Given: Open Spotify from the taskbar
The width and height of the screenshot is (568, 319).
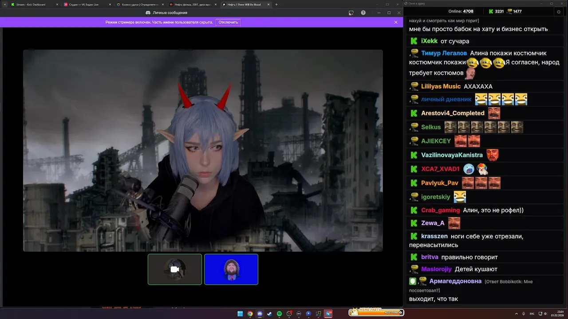Looking at the screenshot, I should click(x=279, y=314).
